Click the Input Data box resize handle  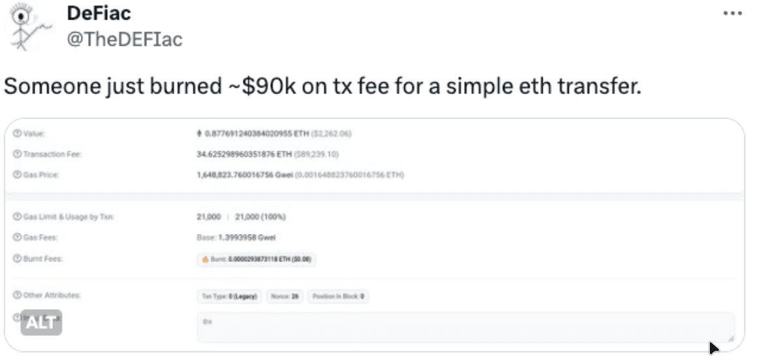731,338
